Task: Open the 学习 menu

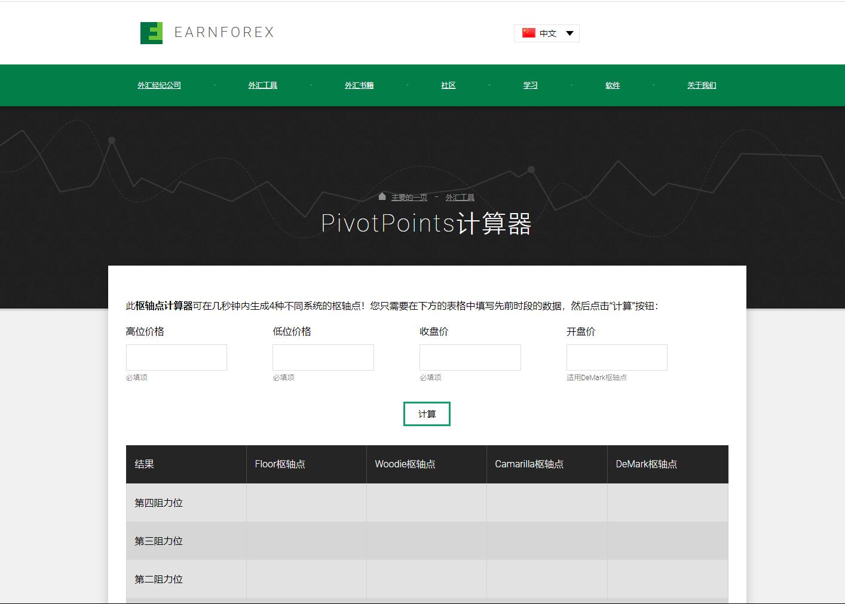Action: (x=530, y=85)
